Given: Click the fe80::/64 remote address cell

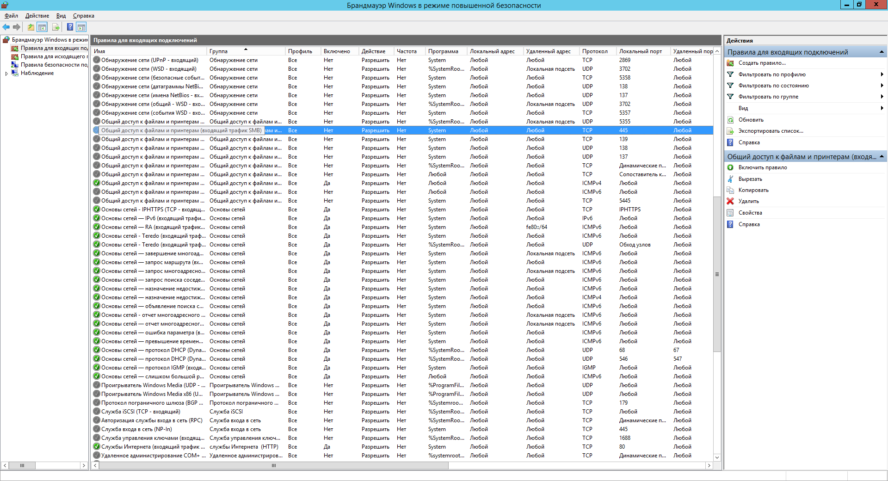Looking at the screenshot, I should pyautogui.click(x=536, y=227).
